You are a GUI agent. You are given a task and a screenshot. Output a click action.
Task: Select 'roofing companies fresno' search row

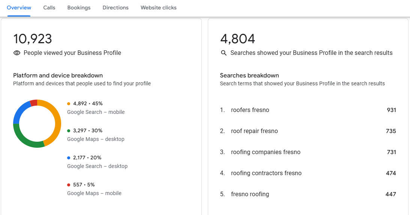coord(266,152)
